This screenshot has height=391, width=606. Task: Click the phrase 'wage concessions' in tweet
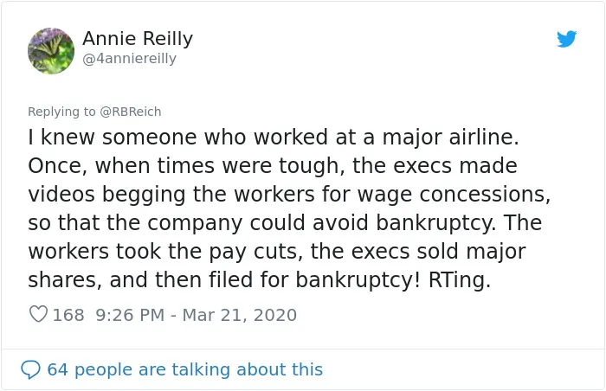454,195
